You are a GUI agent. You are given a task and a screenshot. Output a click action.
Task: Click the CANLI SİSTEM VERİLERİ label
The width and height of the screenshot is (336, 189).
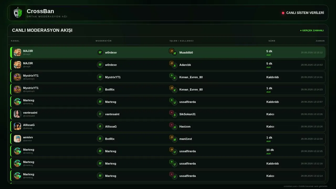tap(305, 13)
